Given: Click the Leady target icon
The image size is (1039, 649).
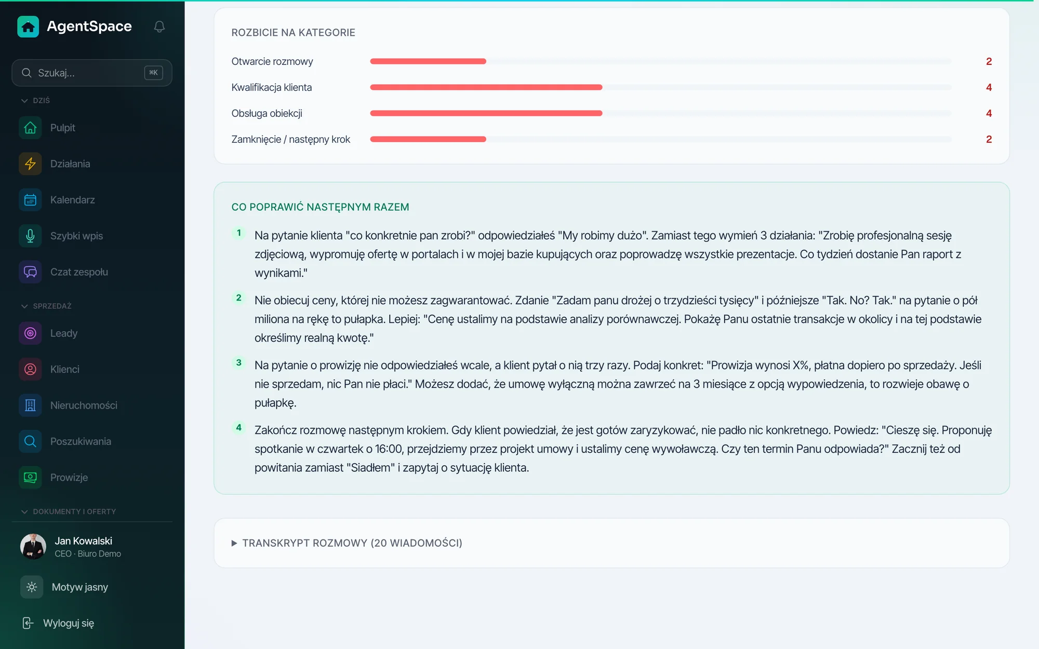Looking at the screenshot, I should click(x=30, y=333).
